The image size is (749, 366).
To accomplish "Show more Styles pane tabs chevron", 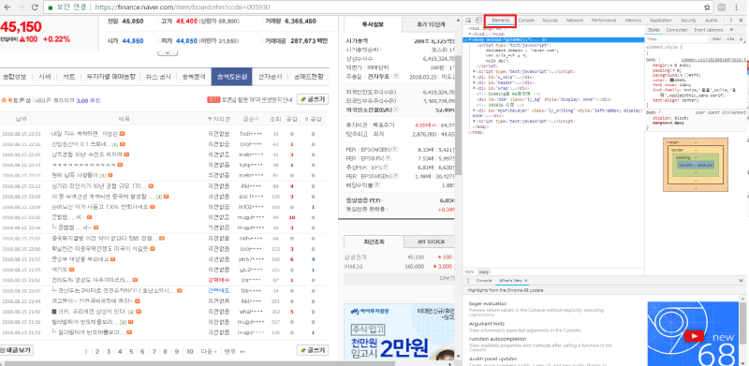I will (x=732, y=30).
